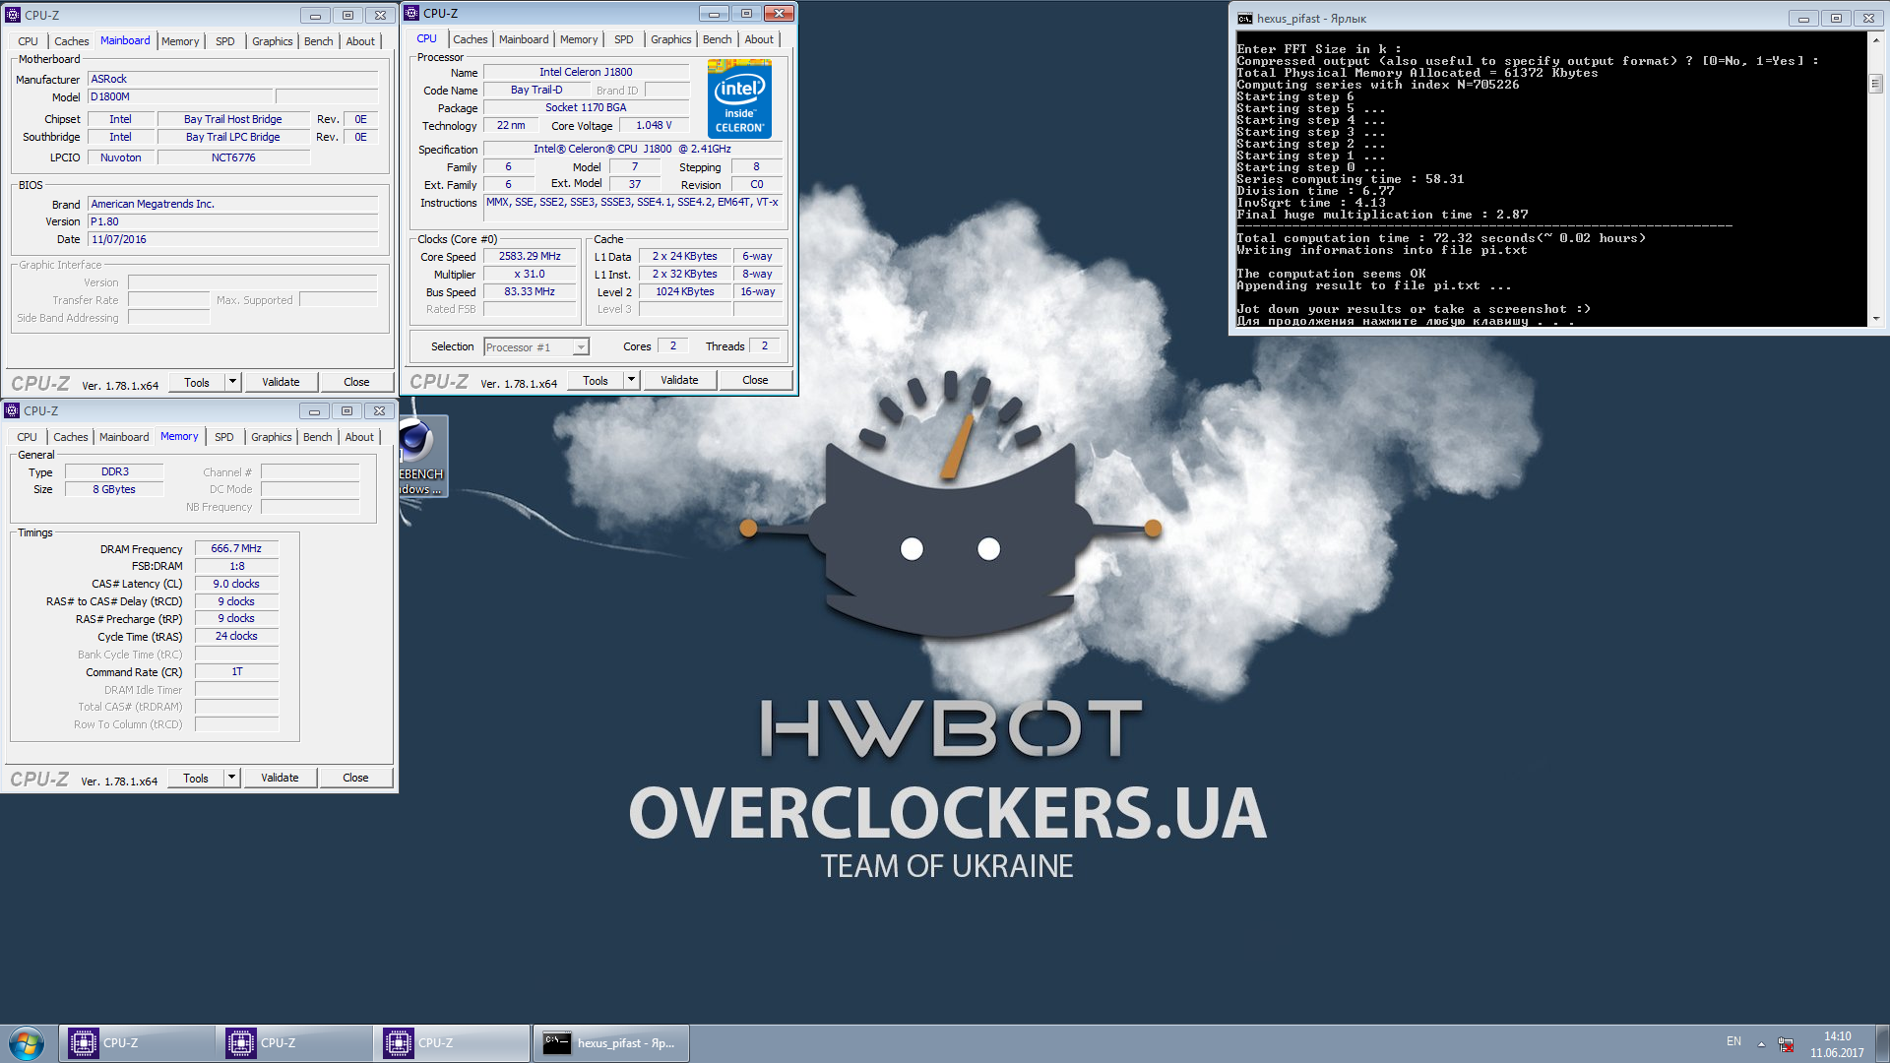Click Tools button in CPU window
The width and height of the screenshot is (1890, 1063).
596,380
